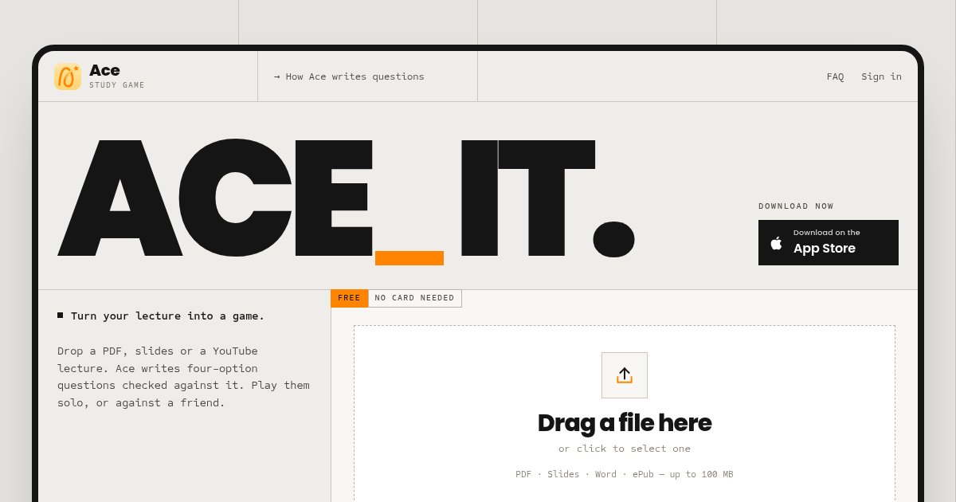Select the orange FREE badge
This screenshot has width=956, height=502.
coord(349,298)
